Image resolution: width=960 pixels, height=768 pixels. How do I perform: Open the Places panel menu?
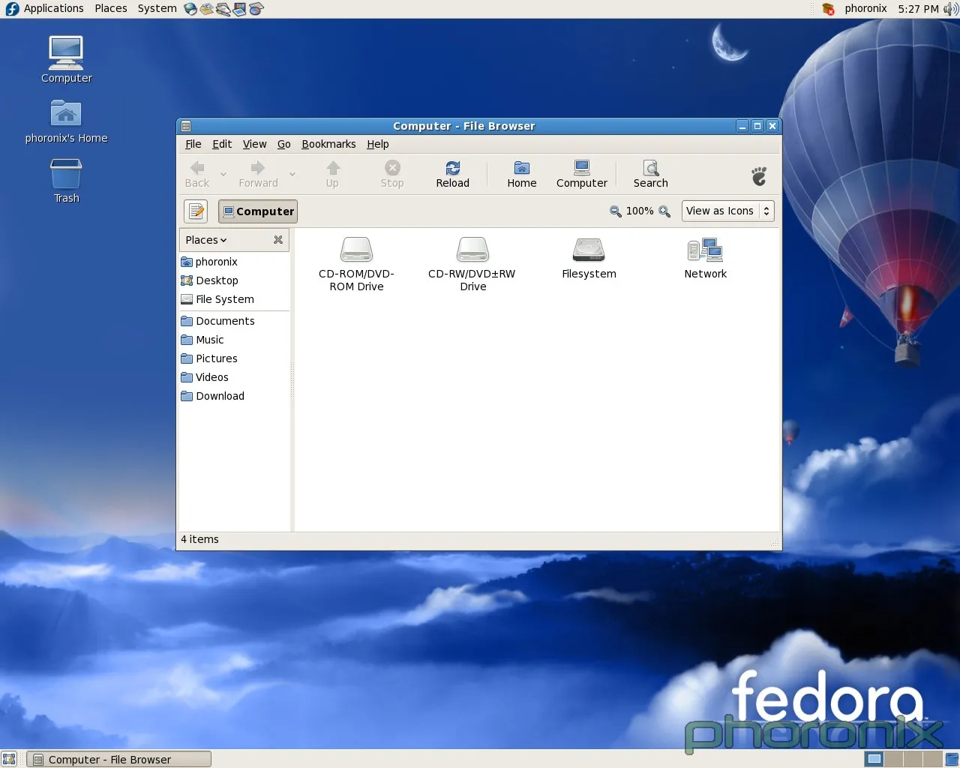tap(111, 9)
